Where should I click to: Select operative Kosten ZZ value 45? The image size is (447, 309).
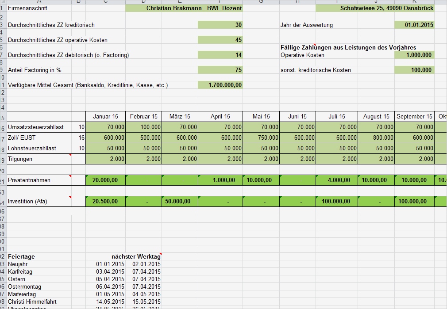[x=220, y=40]
